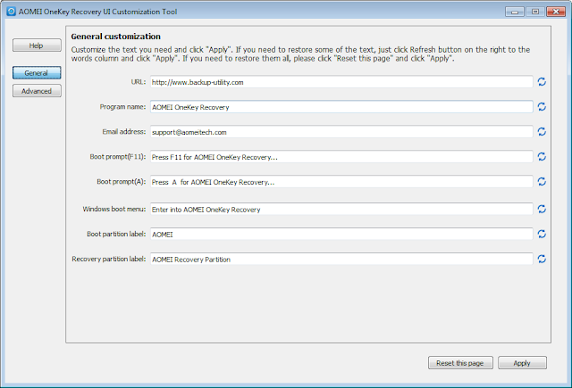
Task: Edit the Windows boot menu field
Action: click(x=341, y=209)
